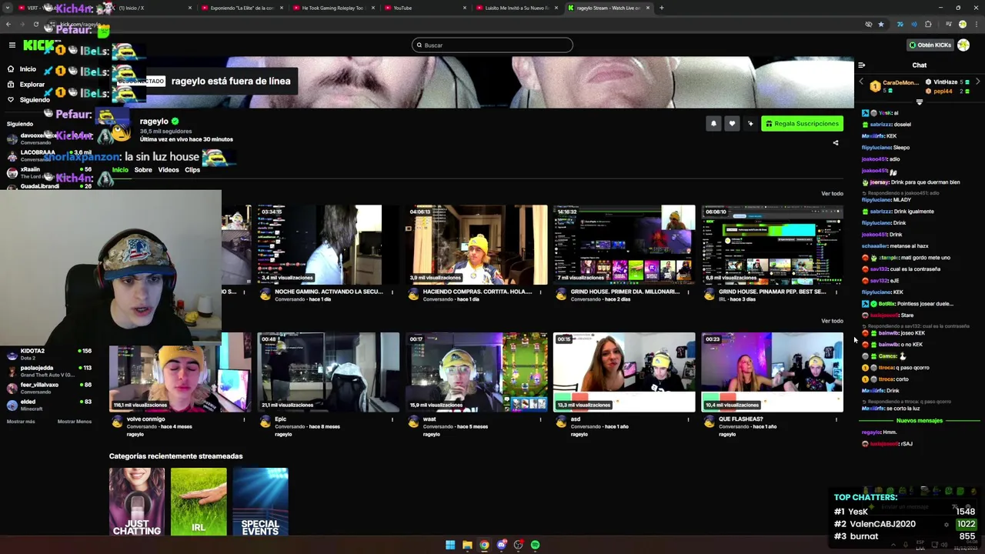Click the green KICK logo
The image size is (985, 554).
pos(38,45)
